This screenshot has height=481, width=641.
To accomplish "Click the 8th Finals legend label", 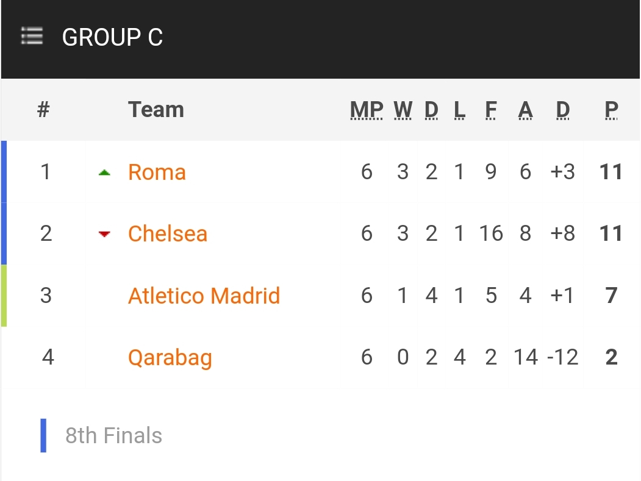I will (113, 436).
